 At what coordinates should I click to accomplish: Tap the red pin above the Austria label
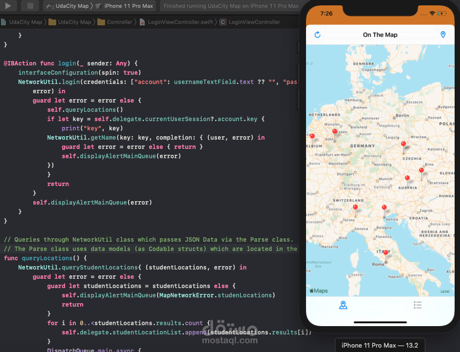[x=407, y=179]
